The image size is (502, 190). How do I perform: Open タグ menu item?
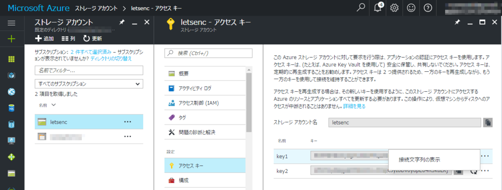[x=205, y=118]
